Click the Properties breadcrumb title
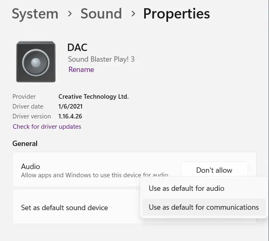Screen dimensions: 269x241 pyautogui.click(x=176, y=14)
